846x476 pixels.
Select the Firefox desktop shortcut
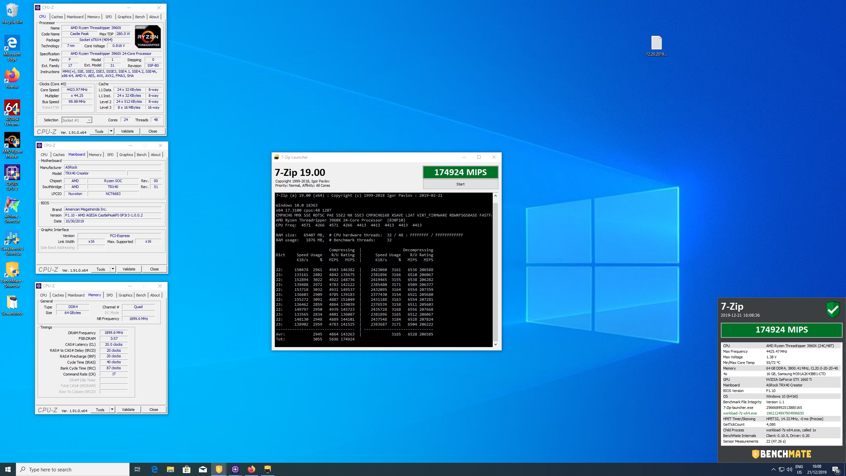pyautogui.click(x=12, y=78)
